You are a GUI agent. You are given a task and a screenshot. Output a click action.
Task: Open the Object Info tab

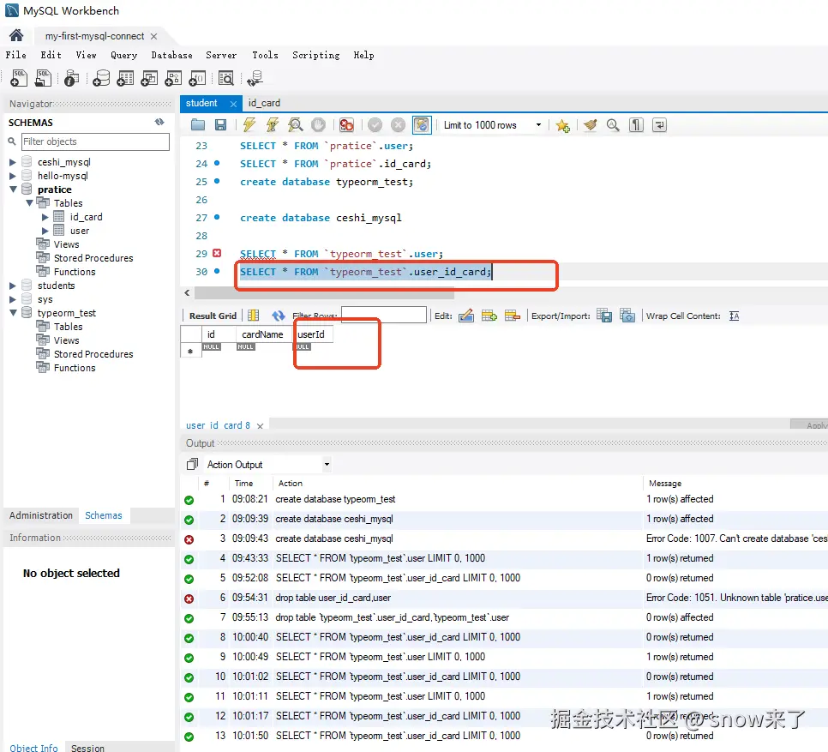(x=33, y=748)
